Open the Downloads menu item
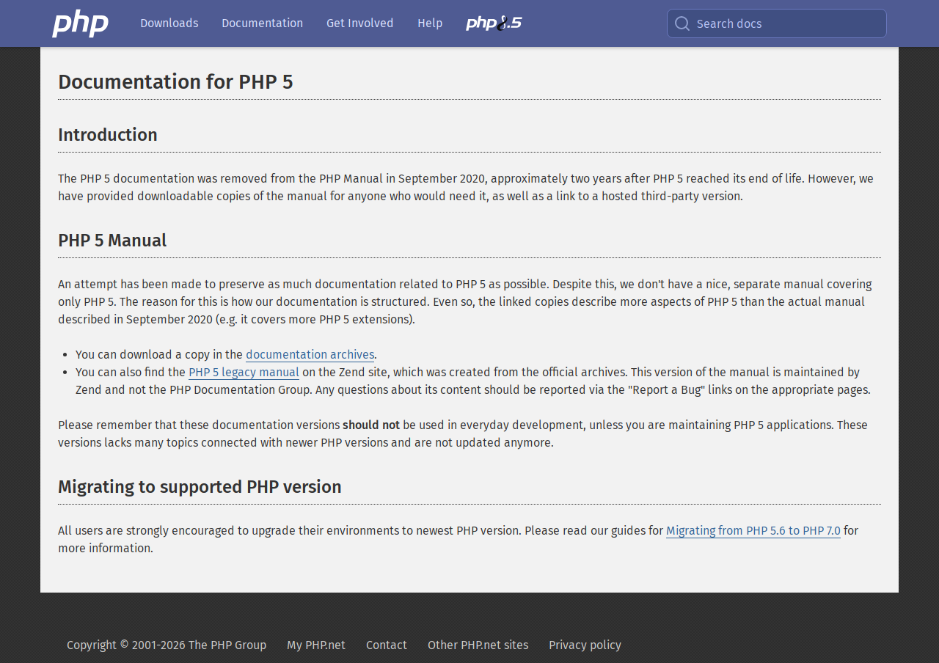This screenshot has height=663, width=939. [x=169, y=23]
